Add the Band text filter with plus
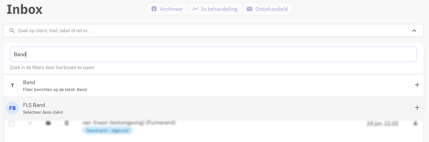Image resolution: width=429 pixels, height=142 pixels. [417, 85]
